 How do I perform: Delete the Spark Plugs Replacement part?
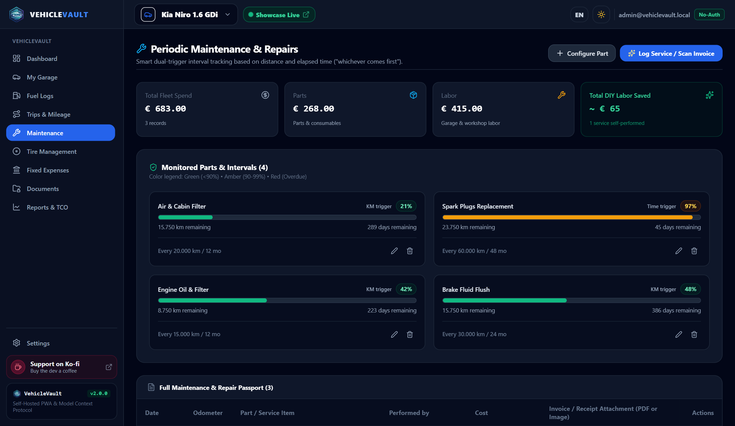pos(694,251)
